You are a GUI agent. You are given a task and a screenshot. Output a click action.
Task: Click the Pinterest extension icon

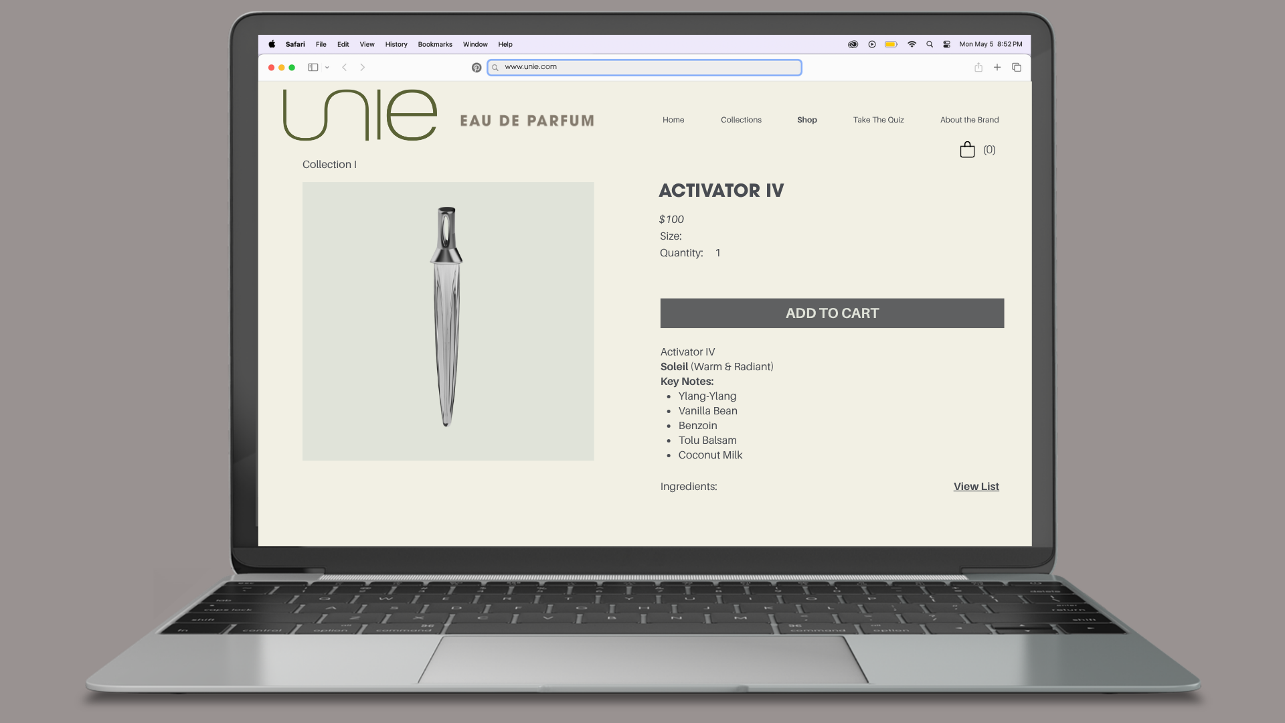pyautogui.click(x=477, y=68)
